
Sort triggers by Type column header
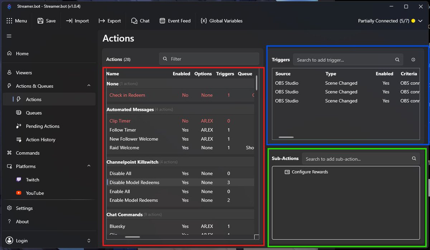pyautogui.click(x=331, y=74)
